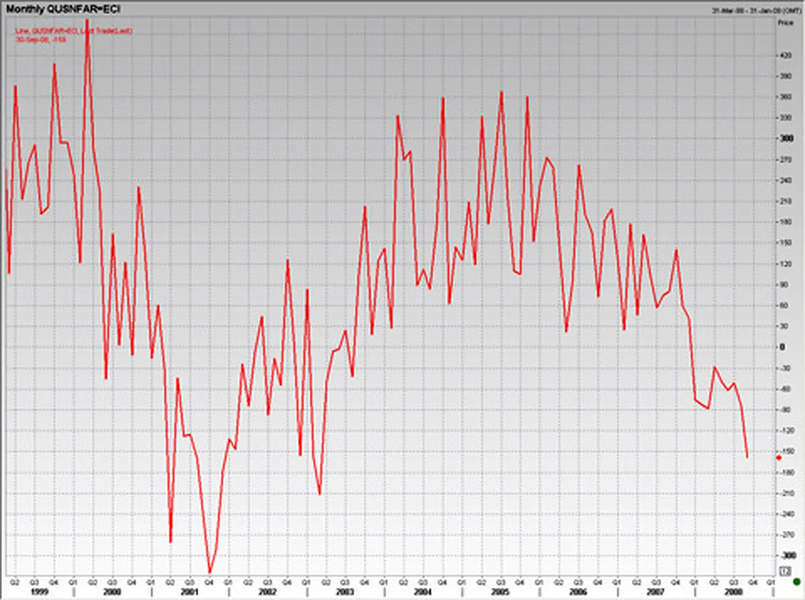Click the bold 300 price axis label
This screenshot has height=600, width=805.
tap(787, 138)
